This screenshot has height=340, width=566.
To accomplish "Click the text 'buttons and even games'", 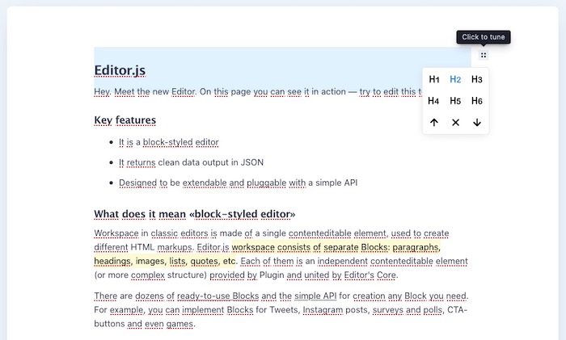I will click(x=144, y=324).
